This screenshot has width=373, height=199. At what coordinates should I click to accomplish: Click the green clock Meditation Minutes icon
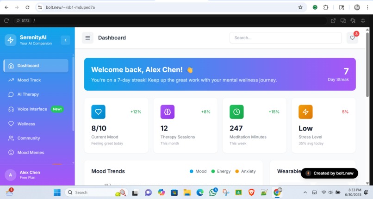pos(236,112)
